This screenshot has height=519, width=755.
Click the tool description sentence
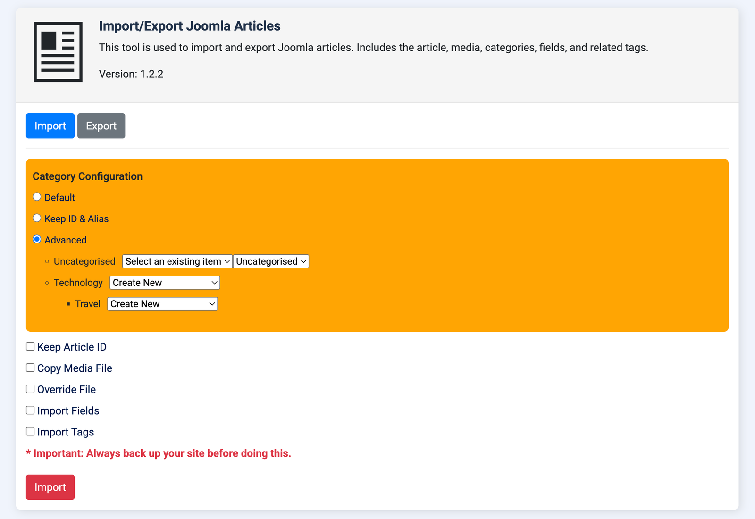click(x=374, y=48)
